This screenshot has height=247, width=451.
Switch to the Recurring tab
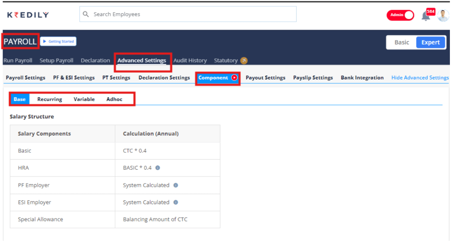49,99
